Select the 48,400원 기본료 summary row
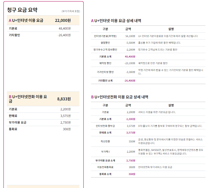This screenshot has width=216, height=188. coord(43,28)
